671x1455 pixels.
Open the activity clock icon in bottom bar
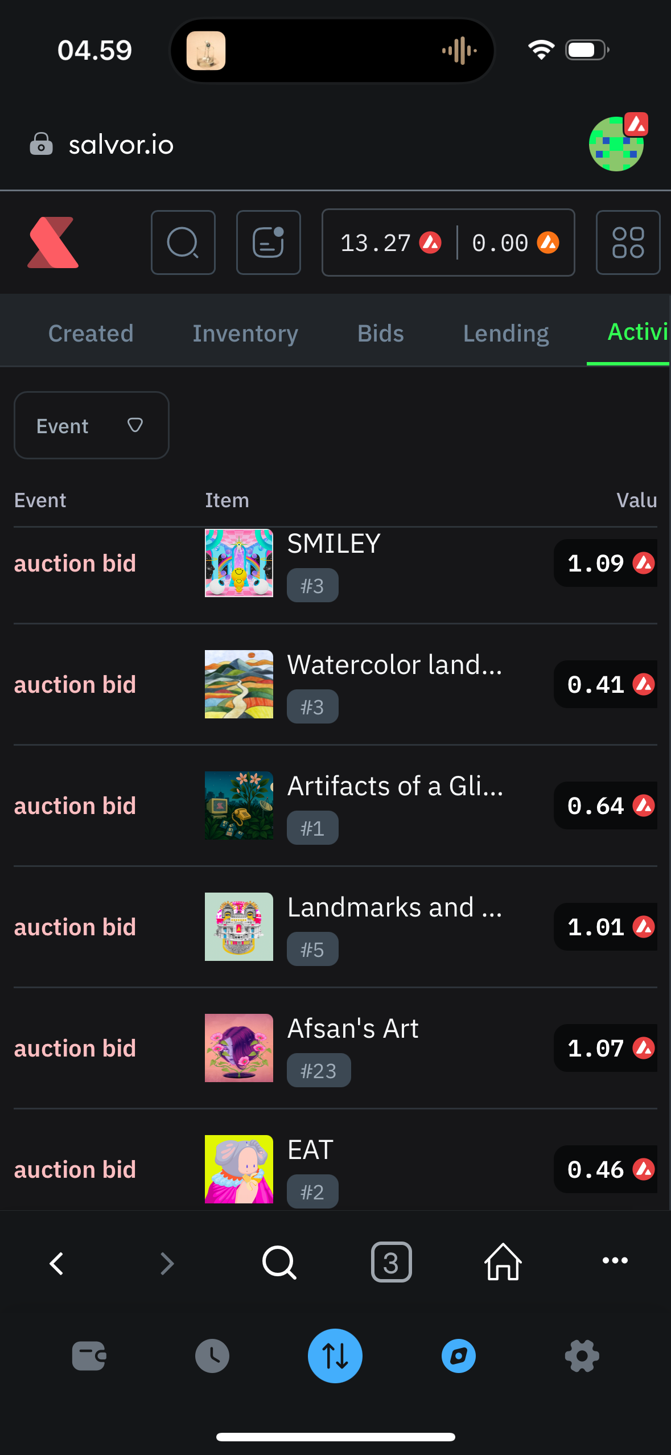(x=212, y=1356)
